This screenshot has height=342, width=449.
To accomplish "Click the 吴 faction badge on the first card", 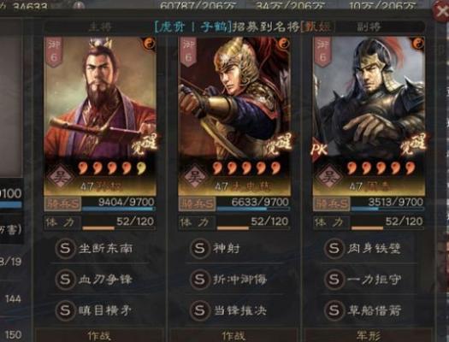I will point(61,178).
